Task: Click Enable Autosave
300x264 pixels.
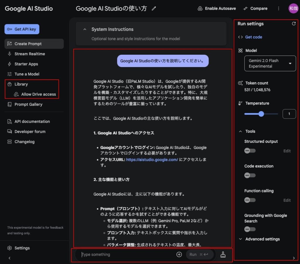Action: [217, 8]
